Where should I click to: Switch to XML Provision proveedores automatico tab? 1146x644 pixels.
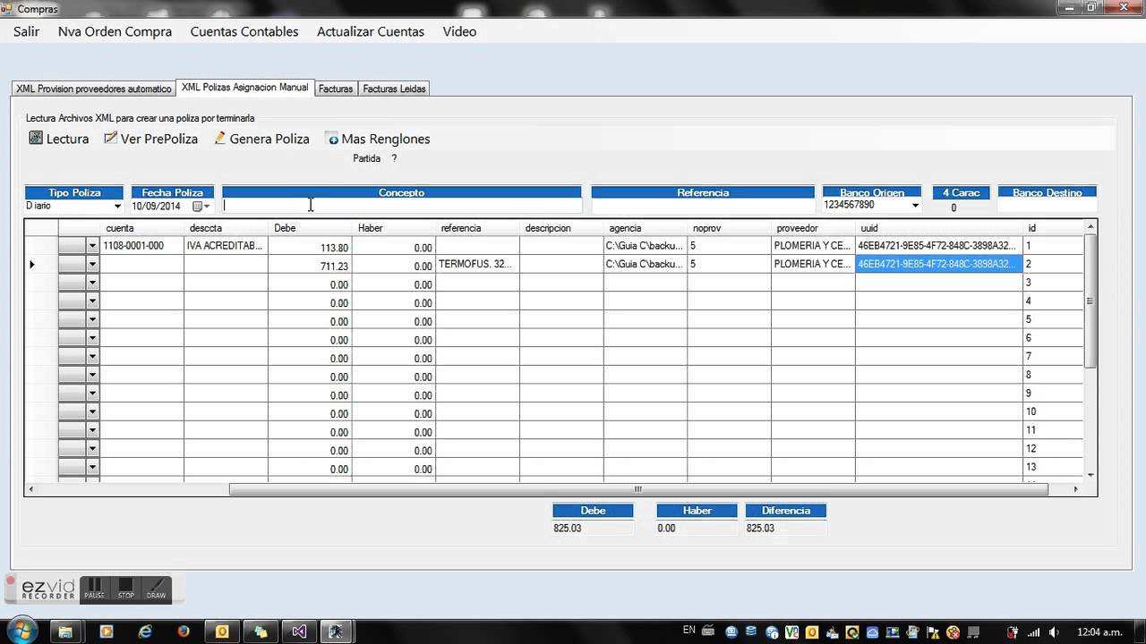[94, 89]
